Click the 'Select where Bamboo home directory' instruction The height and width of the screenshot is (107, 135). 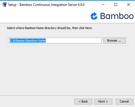tap(50, 28)
